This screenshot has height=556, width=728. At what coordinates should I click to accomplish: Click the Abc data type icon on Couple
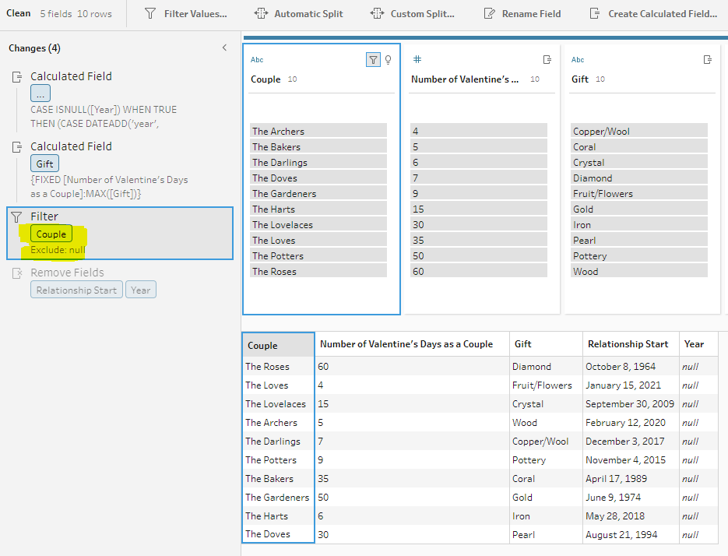257,60
